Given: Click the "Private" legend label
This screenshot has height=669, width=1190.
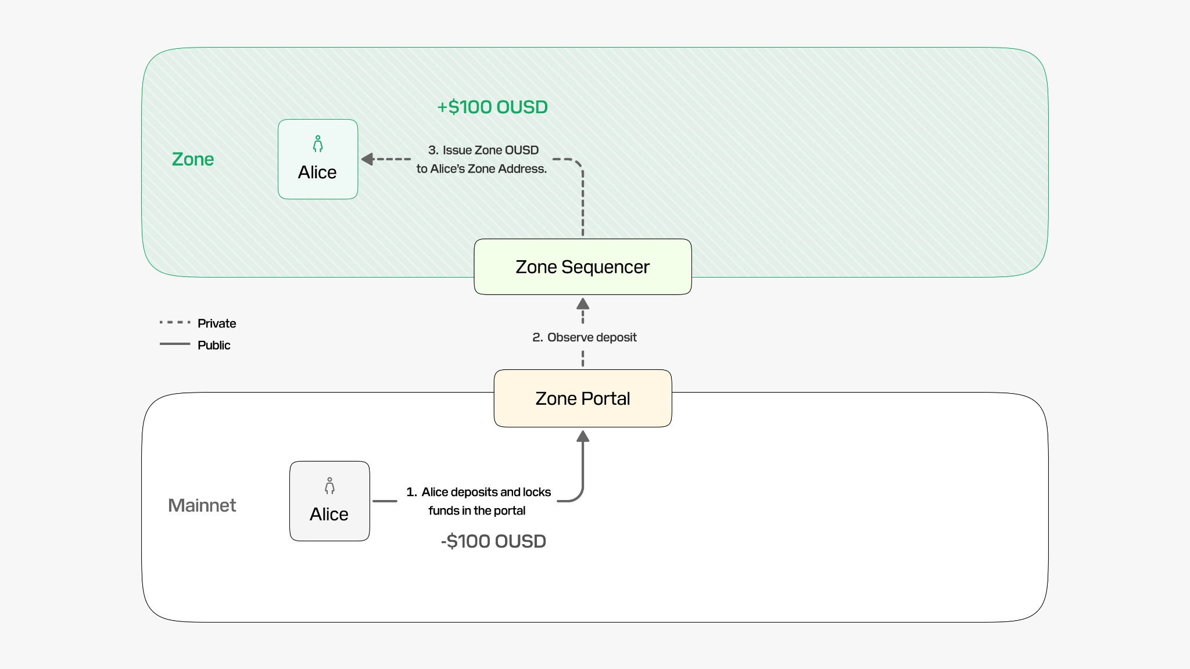Looking at the screenshot, I should coord(217,323).
